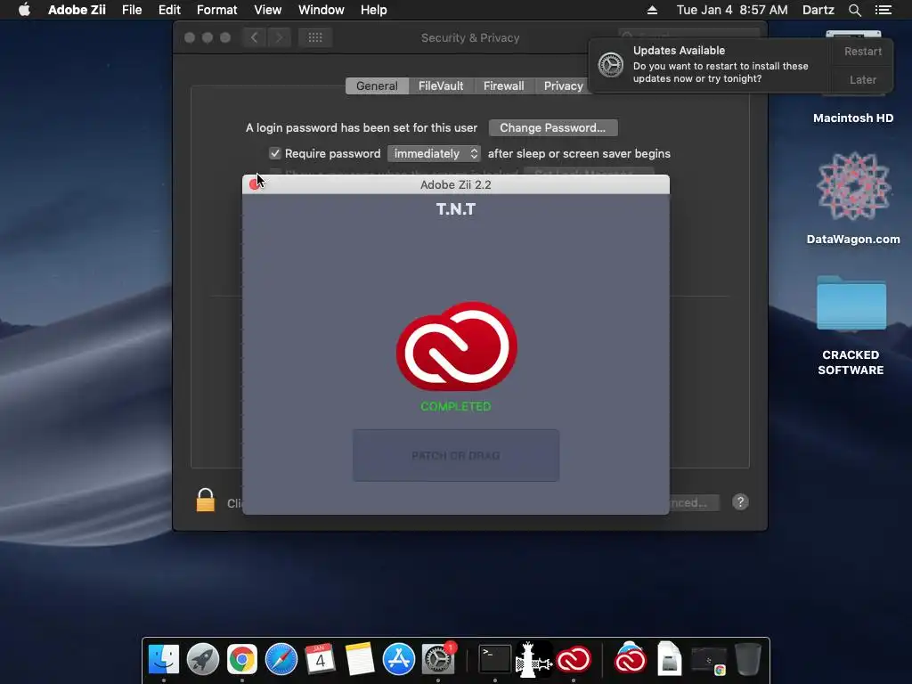Click the date and time in menu bar
The height and width of the screenshot is (684, 912).
[732, 10]
